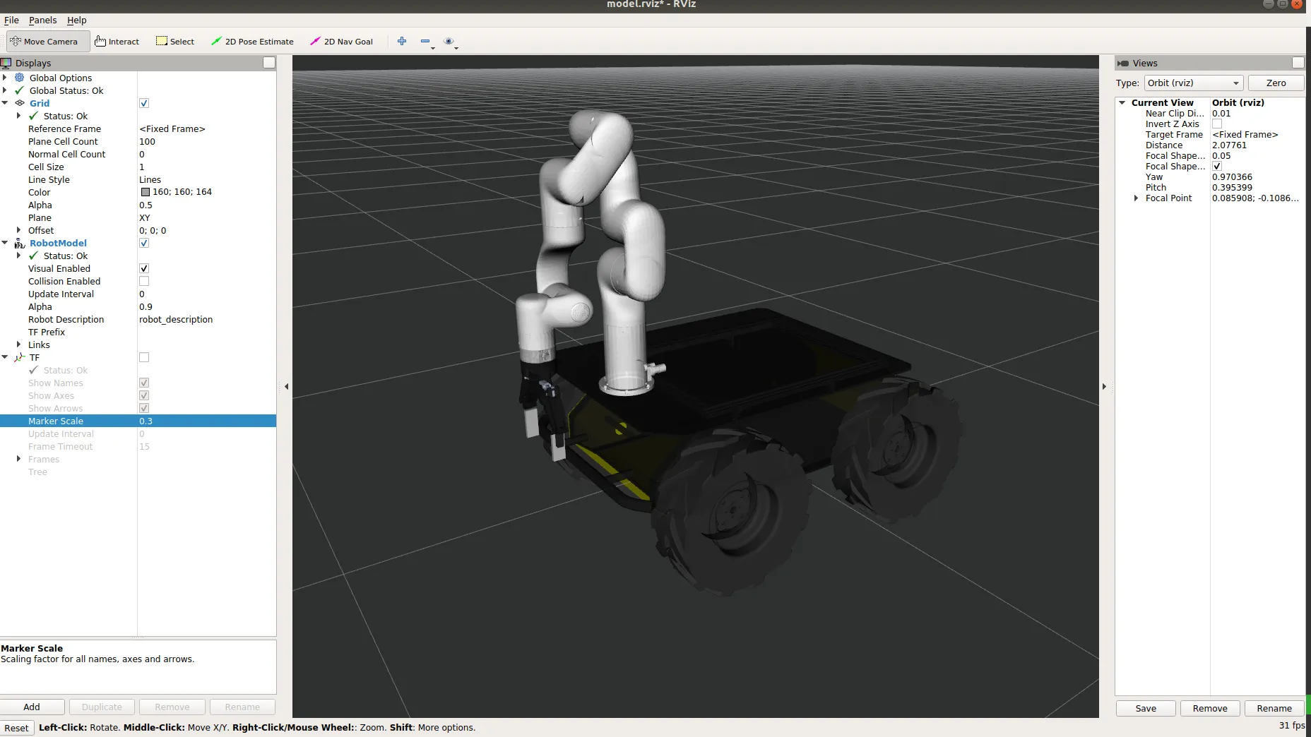Click the Add display button
Image resolution: width=1311 pixels, height=737 pixels.
tap(32, 707)
